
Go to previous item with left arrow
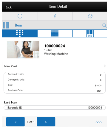click(x=16, y=122)
